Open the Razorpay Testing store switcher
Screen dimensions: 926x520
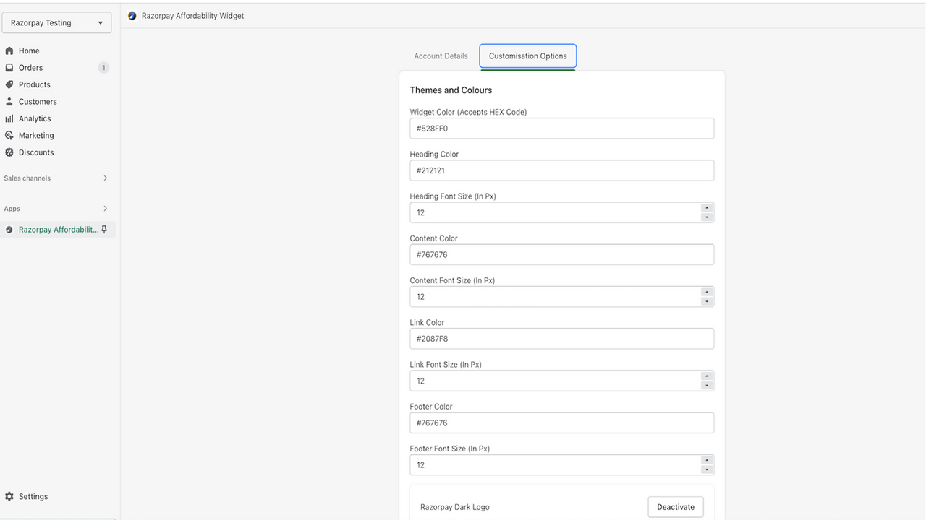(56, 22)
